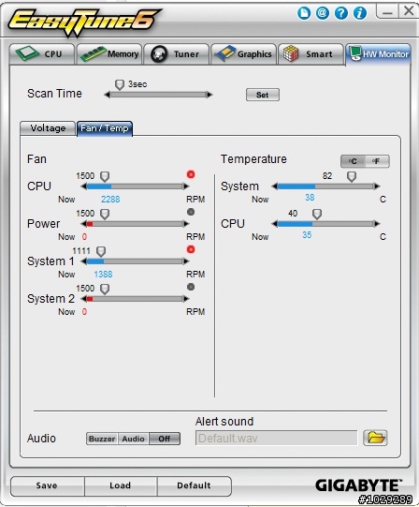Select Buzzer audio mode
The width and height of the screenshot is (419, 507).
(x=102, y=439)
